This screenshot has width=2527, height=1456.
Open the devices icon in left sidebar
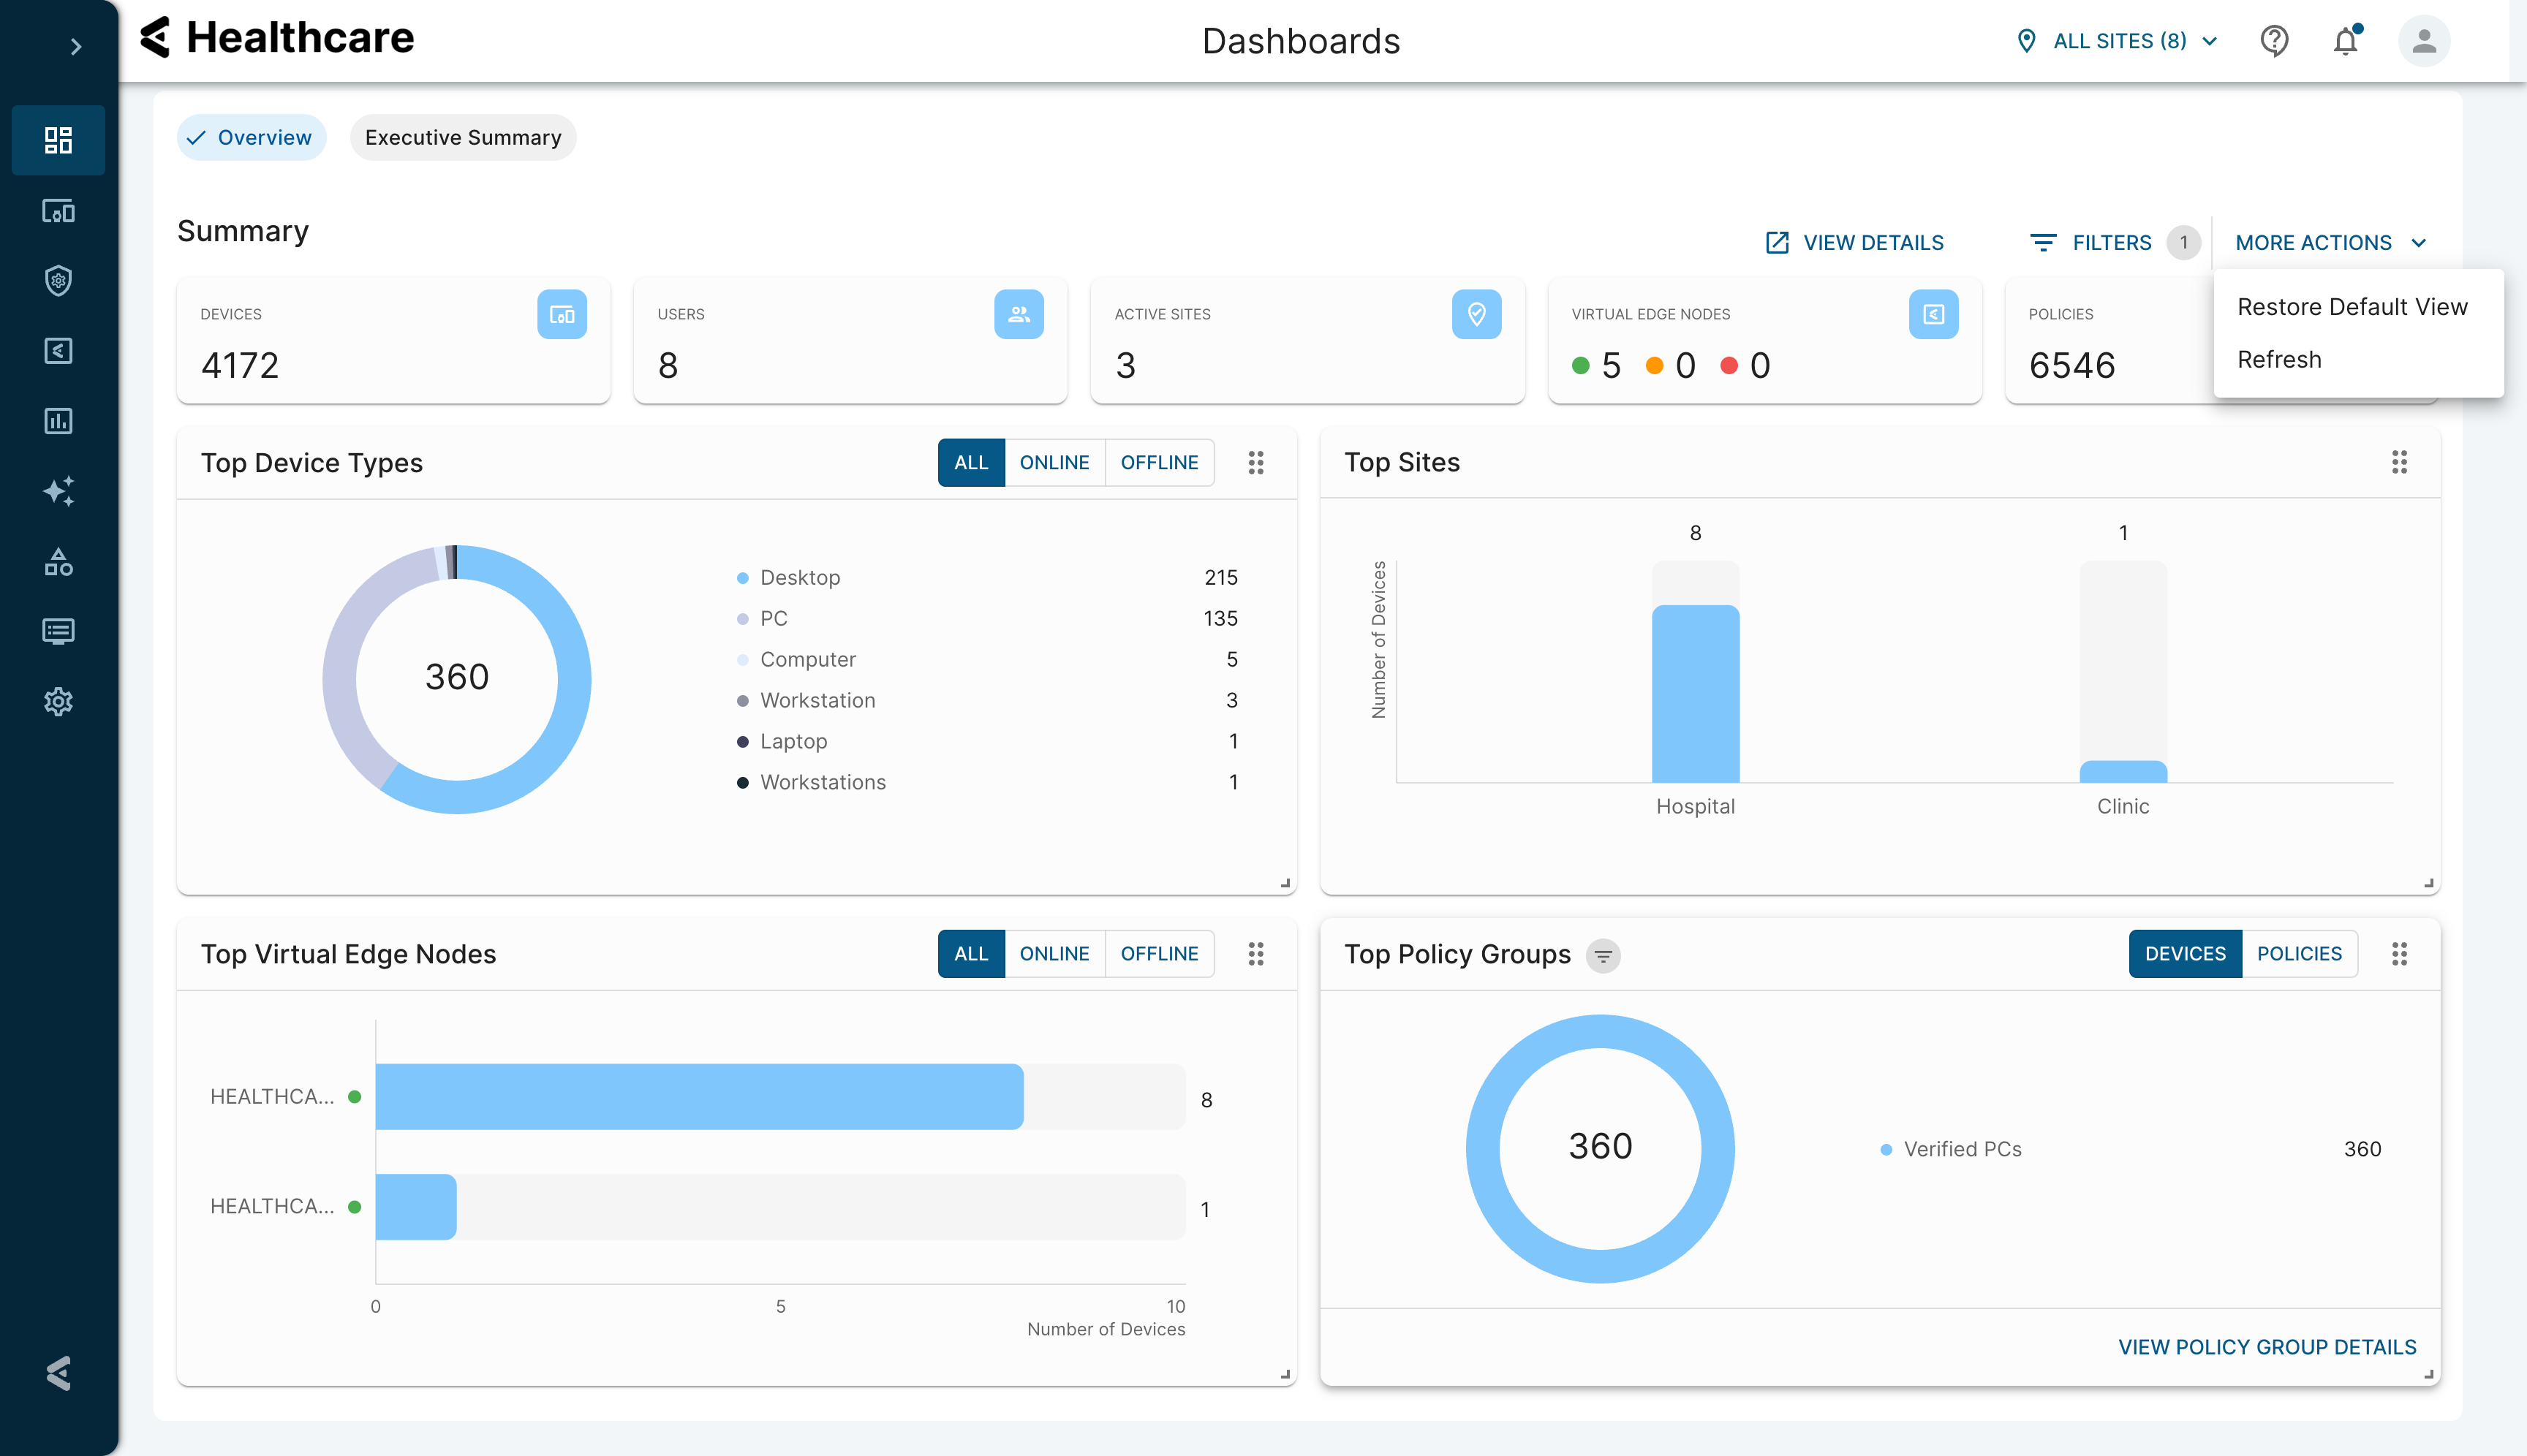click(58, 211)
